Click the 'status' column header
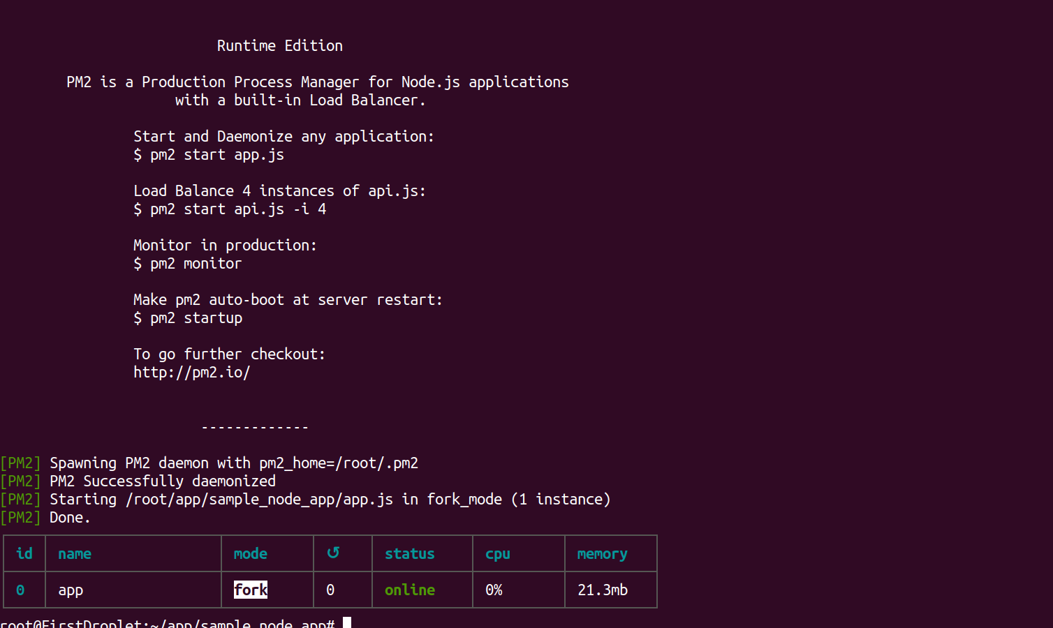This screenshot has height=628, width=1053. (x=410, y=553)
